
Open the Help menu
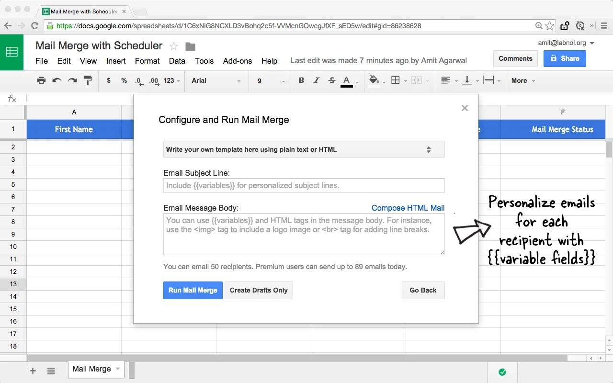point(269,61)
